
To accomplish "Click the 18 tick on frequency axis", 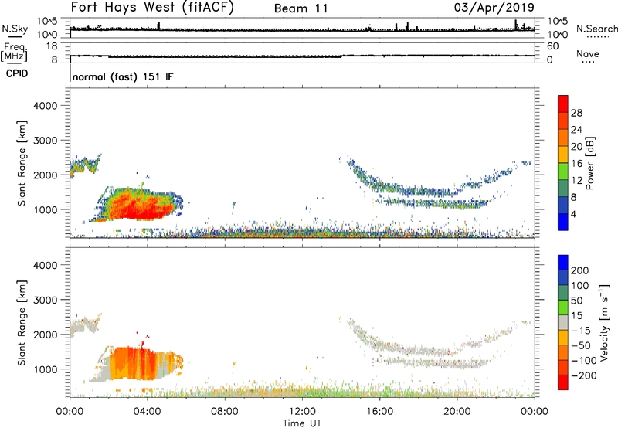I will tap(52, 46).
